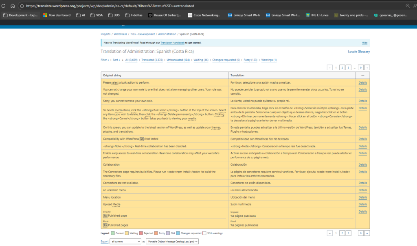Viewport: 417px width, 246px height.
Task: Click the browser home icon
Action: 13,6
